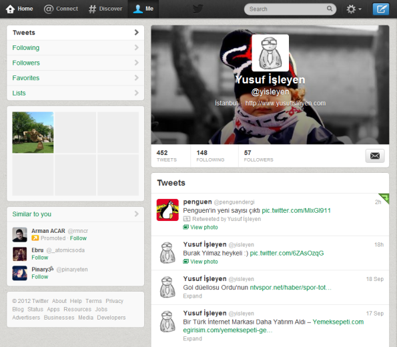397x347 pixels.
Task: Click chevron on the Lists row
Action: tap(137, 93)
